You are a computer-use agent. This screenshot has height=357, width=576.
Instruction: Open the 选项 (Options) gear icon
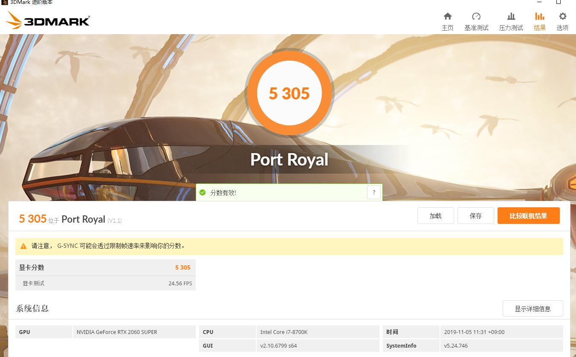[x=562, y=20]
